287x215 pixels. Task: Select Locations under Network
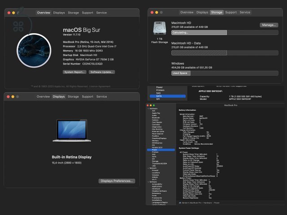pyautogui.click(x=156, y=173)
